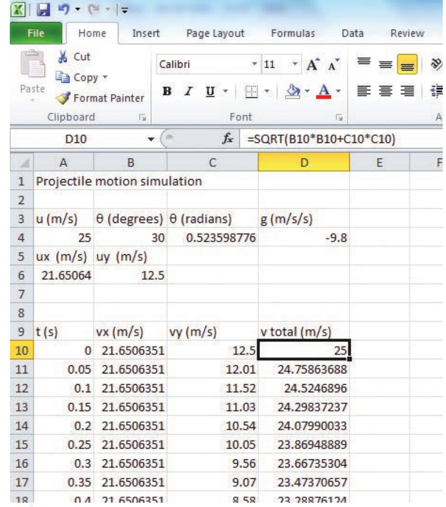This screenshot has width=446, height=507.
Task: Select column A via its header
Action: (64, 162)
